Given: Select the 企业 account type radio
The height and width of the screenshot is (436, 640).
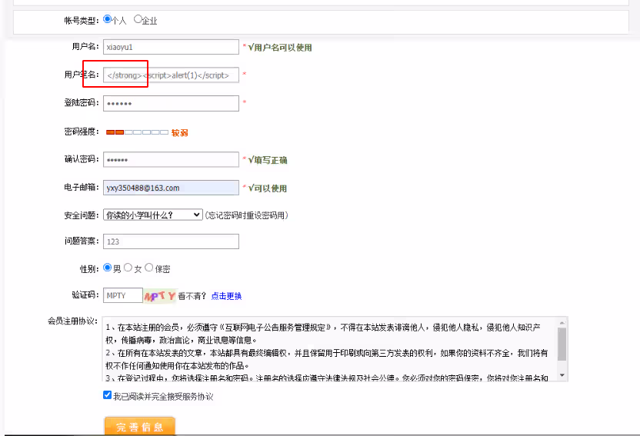Looking at the screenshot, I should [x=138, y=19].
